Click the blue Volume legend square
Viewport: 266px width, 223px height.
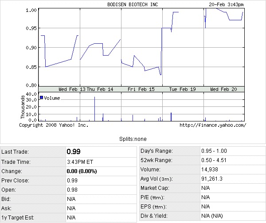click(x=42, y=98)
